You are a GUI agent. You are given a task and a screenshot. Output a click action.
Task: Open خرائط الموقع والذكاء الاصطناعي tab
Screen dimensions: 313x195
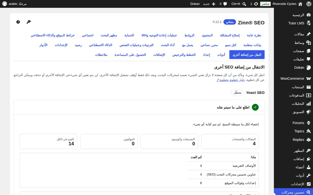pyautogui.click(x=53, y=35)
